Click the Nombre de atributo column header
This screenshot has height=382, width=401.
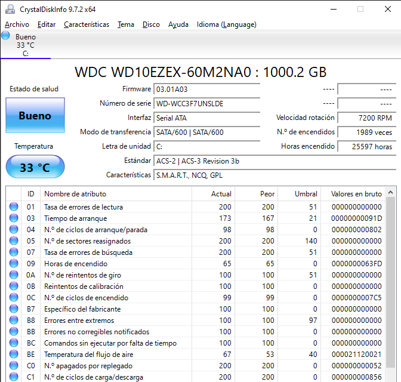(x=116, y=194)
